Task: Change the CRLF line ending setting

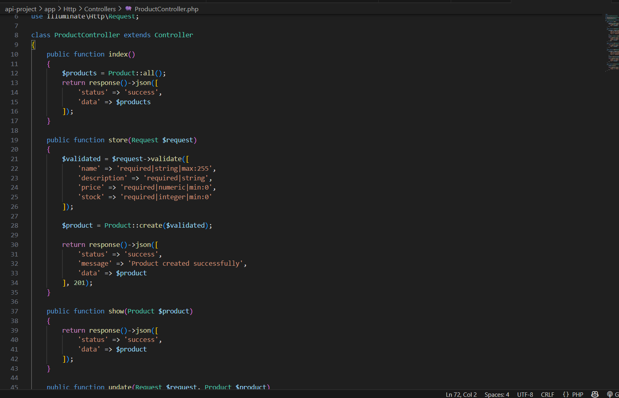Action: 547,394
